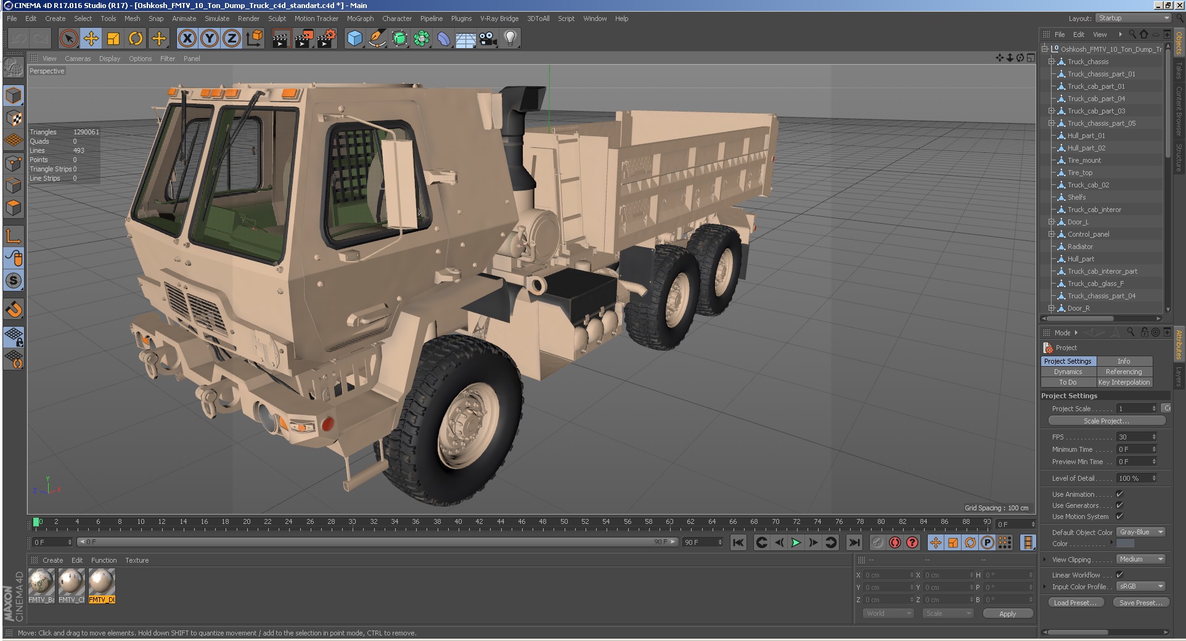Toggle Use Motion System checkbox
This screenshot has height=641, width=1186.
(1119, 516)
